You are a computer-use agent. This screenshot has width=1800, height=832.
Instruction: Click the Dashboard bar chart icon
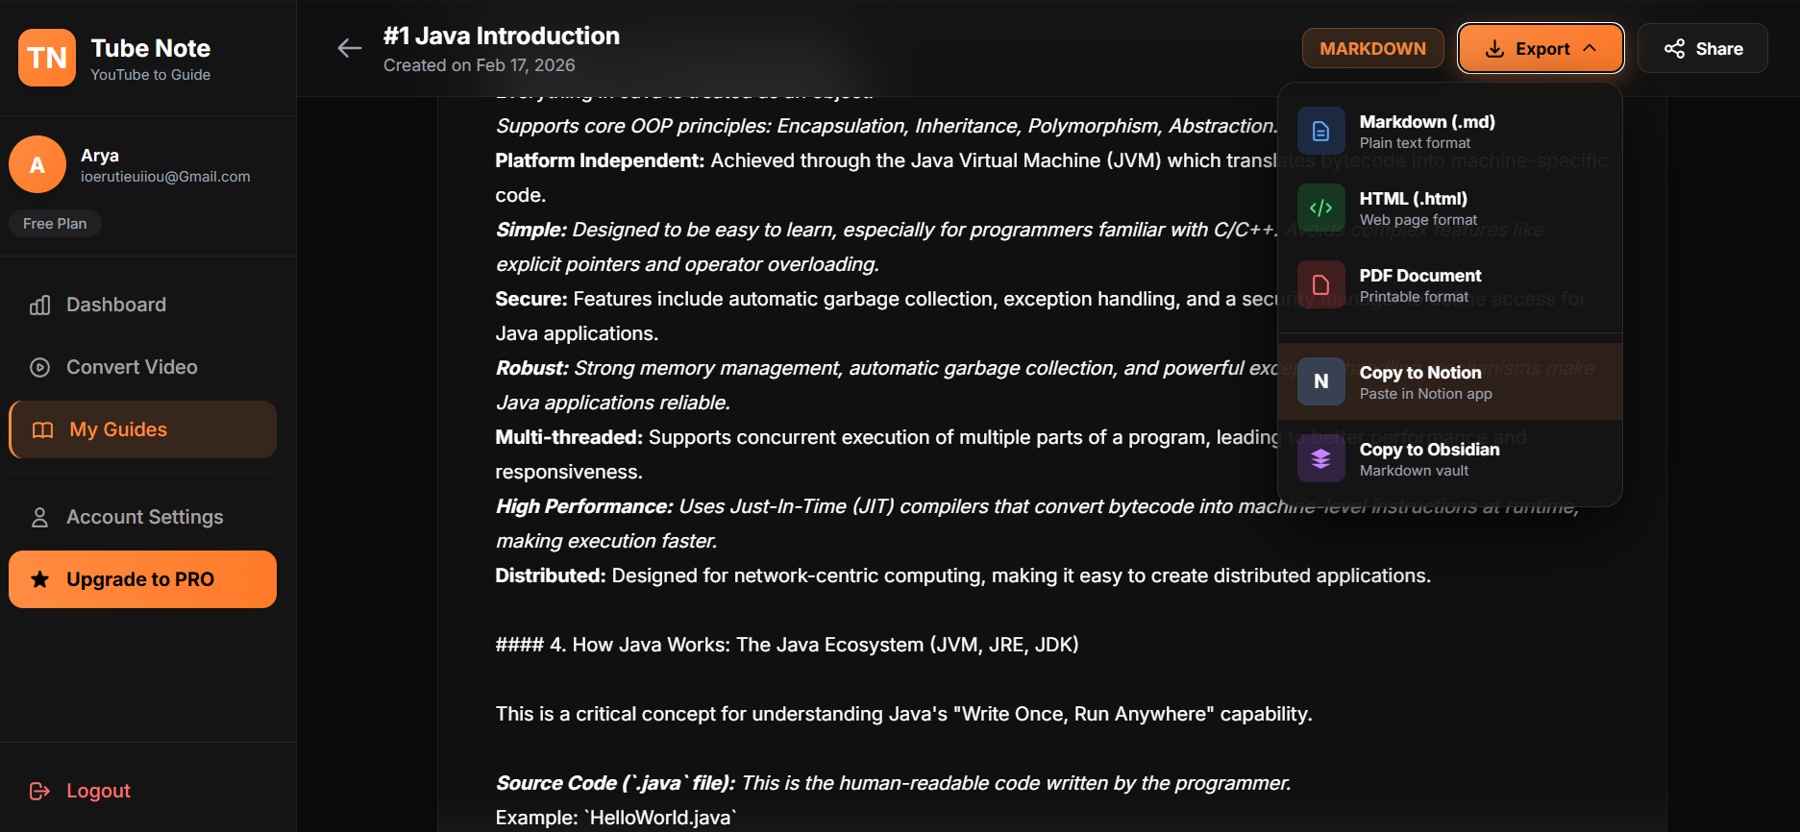[40, 306]
